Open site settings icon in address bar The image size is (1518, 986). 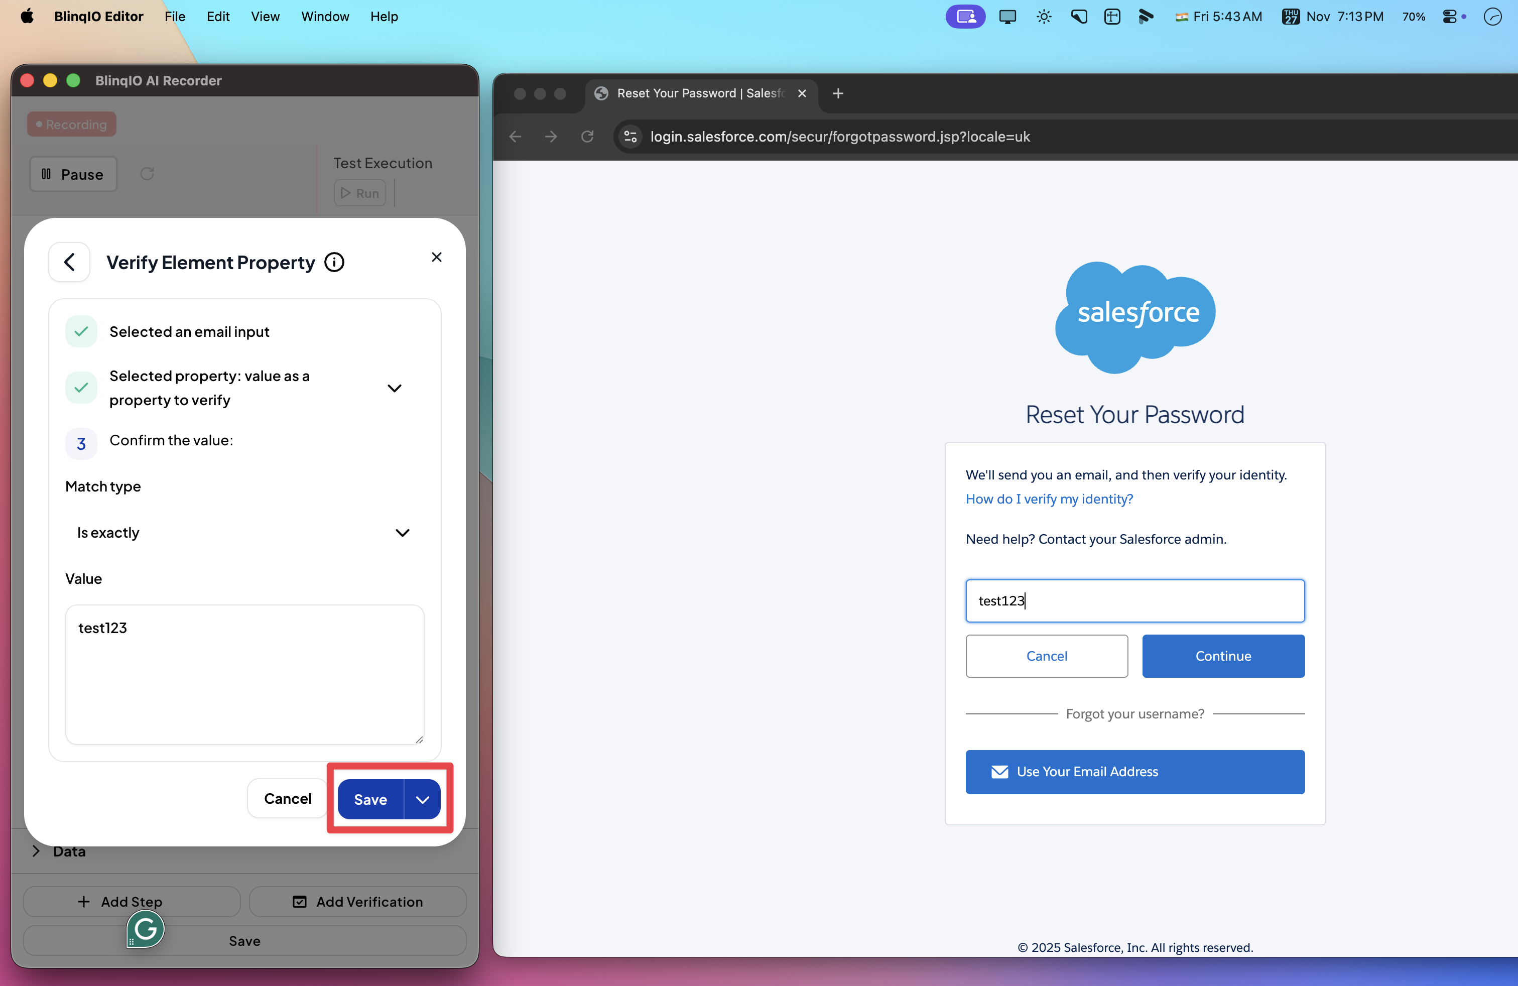(x=630, y=137)
